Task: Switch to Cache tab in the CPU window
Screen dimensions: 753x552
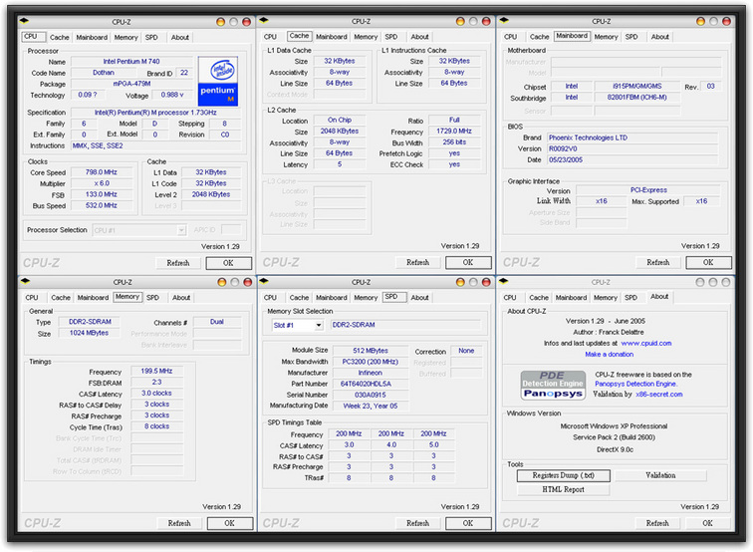Action: click(x=59, y=37)
